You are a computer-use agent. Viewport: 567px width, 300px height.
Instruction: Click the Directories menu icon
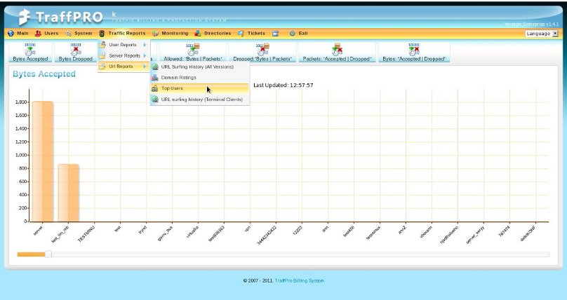tap(198, 33)
